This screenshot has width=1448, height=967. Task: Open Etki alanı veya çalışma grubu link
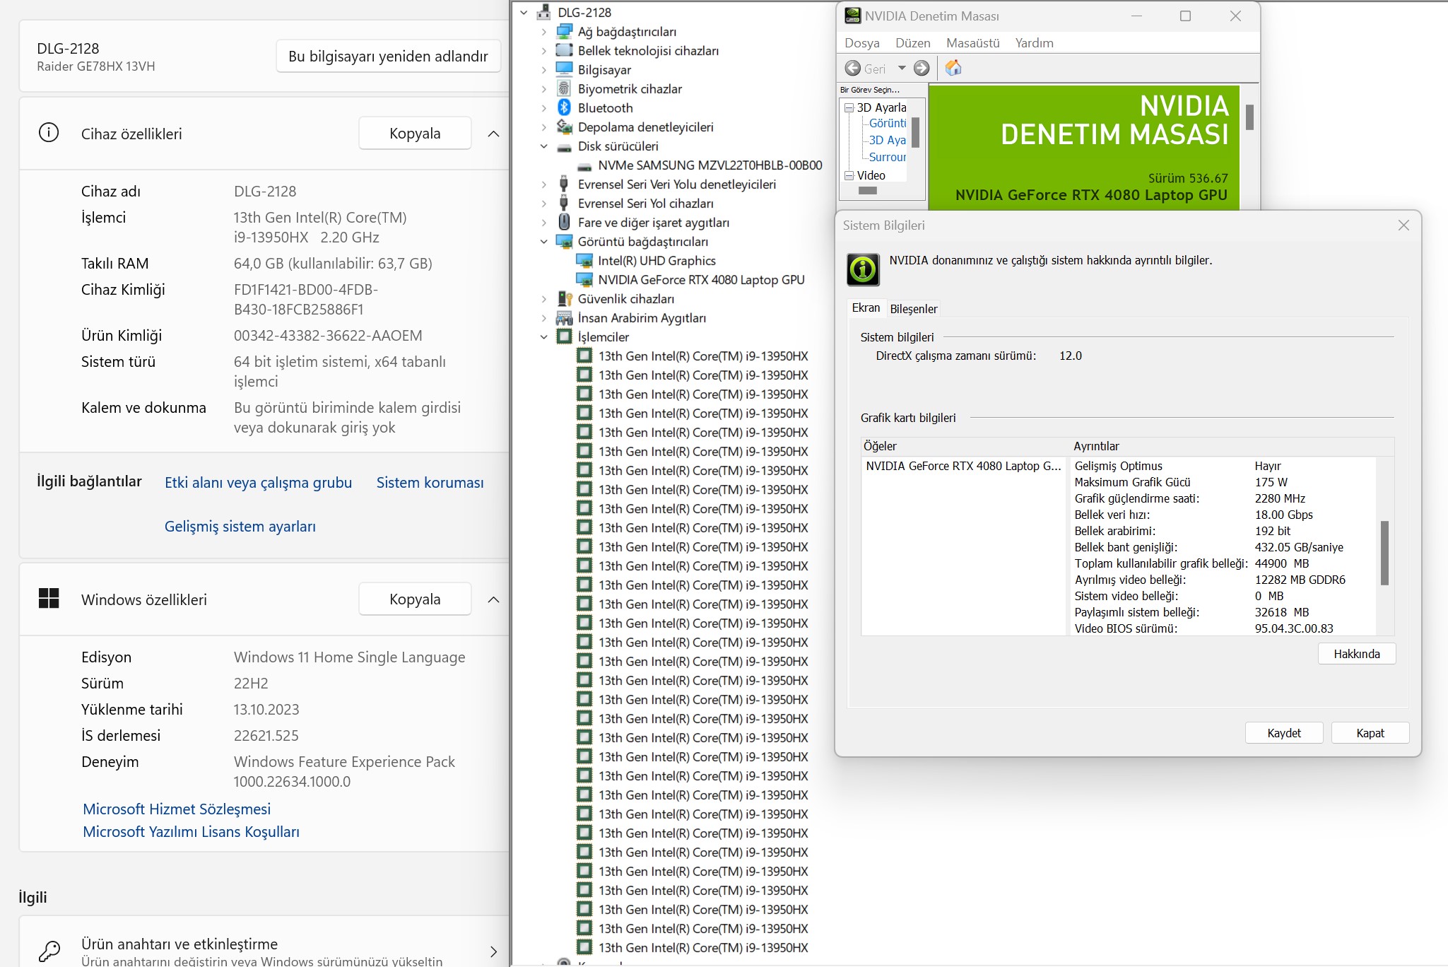258,482
